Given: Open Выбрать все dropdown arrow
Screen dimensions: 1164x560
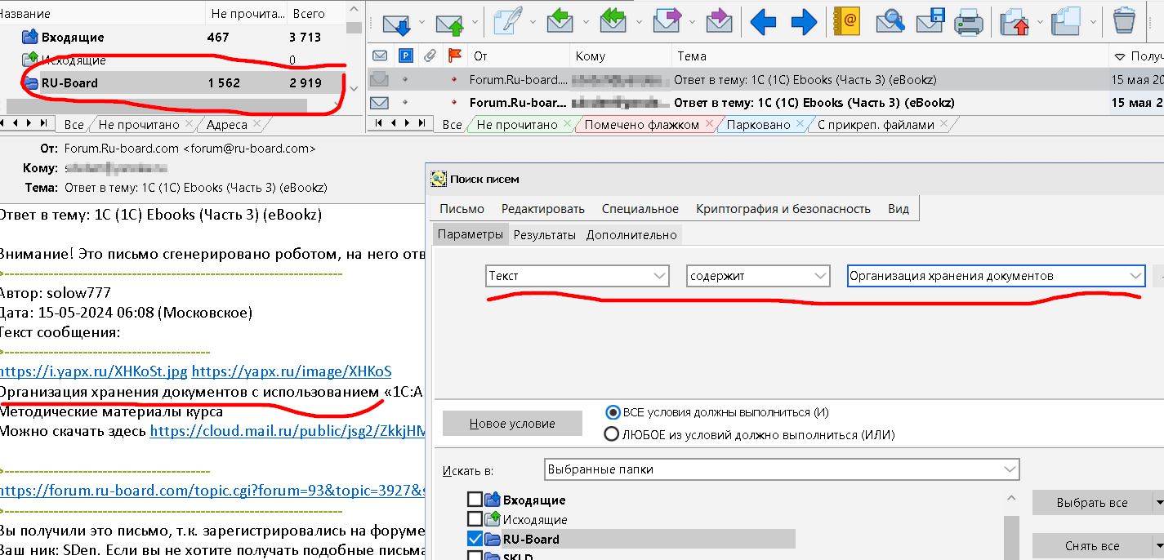Looking at the screenshot, I should [1157, 503].
